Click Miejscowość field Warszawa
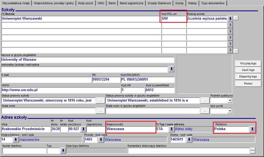Screen dimensions: 264x157 click(131, 129)
